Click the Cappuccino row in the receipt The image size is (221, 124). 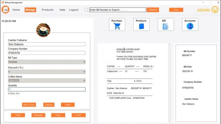pos(127,71)
